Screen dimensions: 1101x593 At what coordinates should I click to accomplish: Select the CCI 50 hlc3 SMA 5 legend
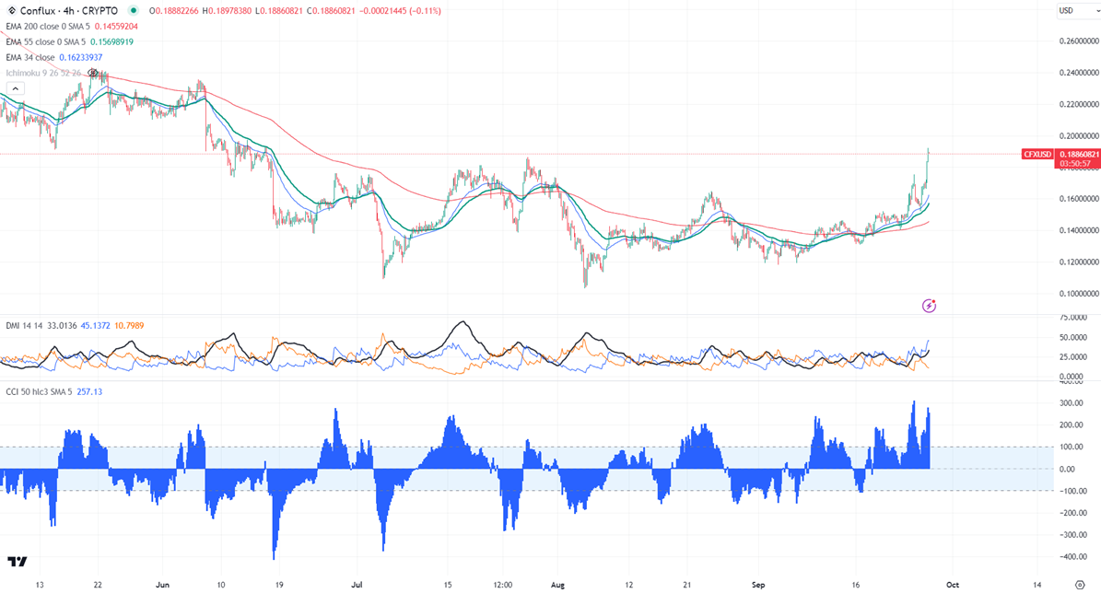pos(39,391)
